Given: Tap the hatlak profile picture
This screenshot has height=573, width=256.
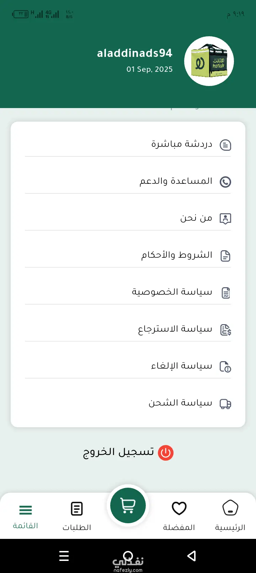Looking at the screenshot, I should coord(209,61).
